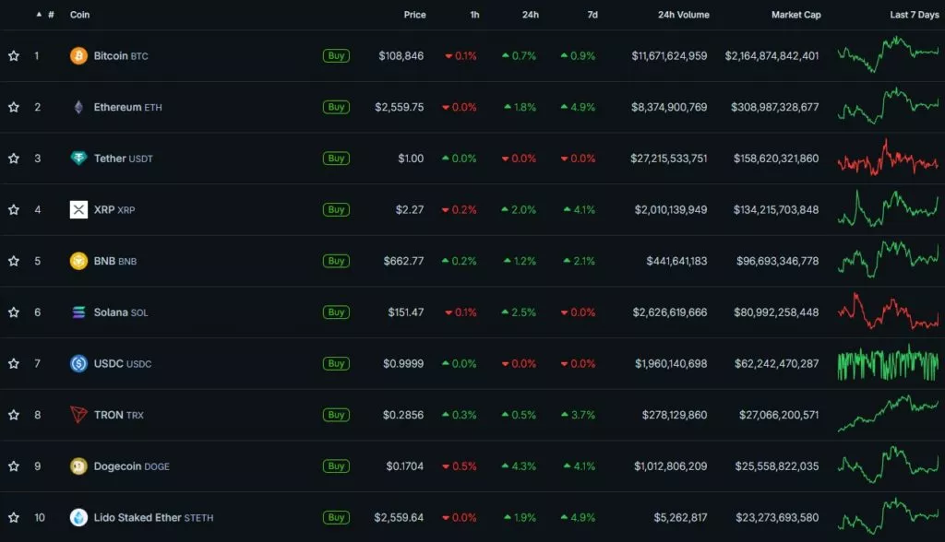
Task: Open the USDC coin name link
Action: (109, 364)
